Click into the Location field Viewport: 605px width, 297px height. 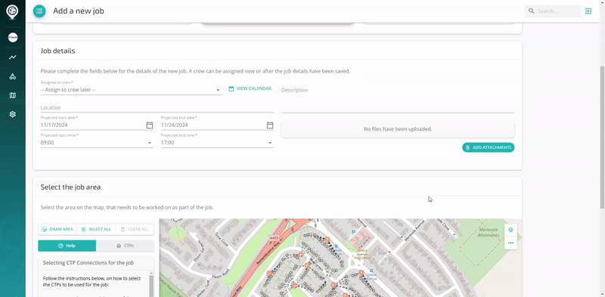pyautogui.click(x=157, y=107)
